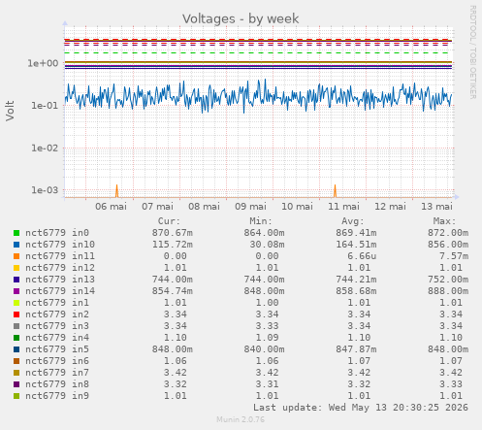
Task: Click the blue in10 legend swatch
Action: pos(16,245)
